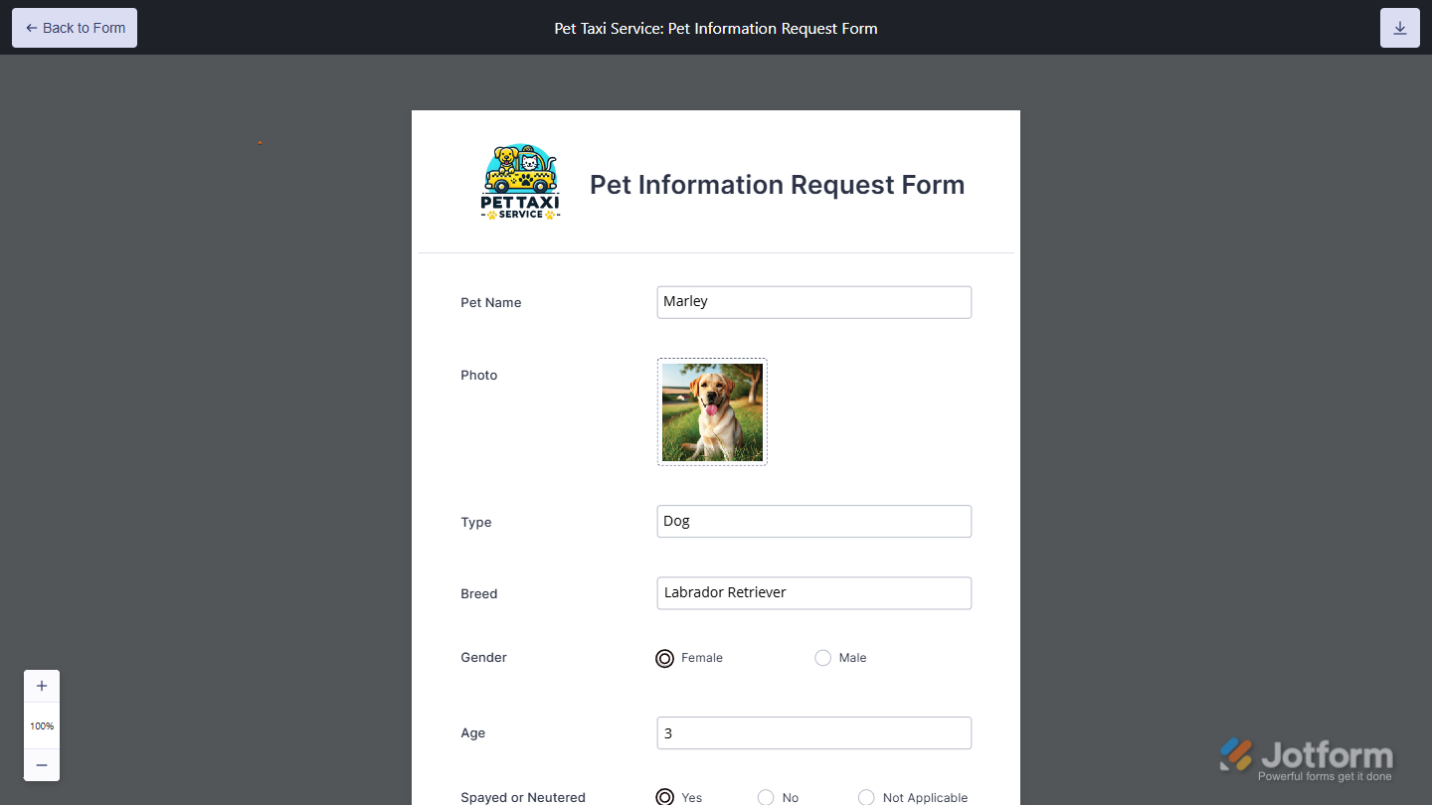
Task: Click the Pet Information Request Form heading
Action: tap(777, 185)
